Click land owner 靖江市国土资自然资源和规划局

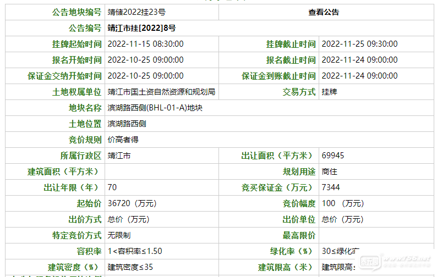161,92
